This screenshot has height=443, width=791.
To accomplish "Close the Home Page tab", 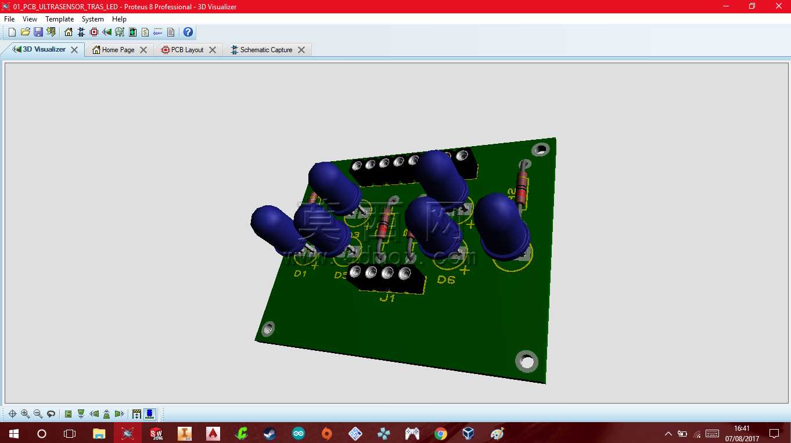I will [x=143, y=50].
